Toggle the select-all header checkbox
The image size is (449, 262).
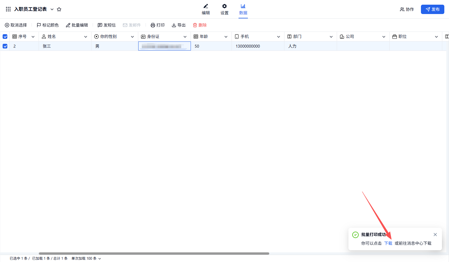(x=5, y=37)
